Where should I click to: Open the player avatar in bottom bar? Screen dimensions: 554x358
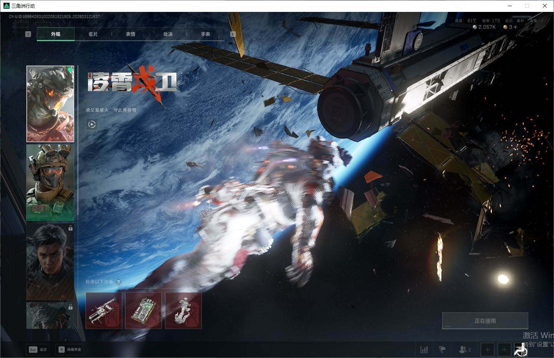pyautogui.click(x=521, y=350)
